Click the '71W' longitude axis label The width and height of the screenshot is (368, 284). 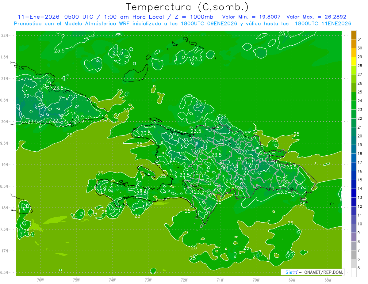click(x=220, y=280)
